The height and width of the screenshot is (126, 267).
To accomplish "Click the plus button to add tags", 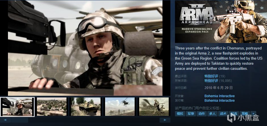I will pos(253,114).
